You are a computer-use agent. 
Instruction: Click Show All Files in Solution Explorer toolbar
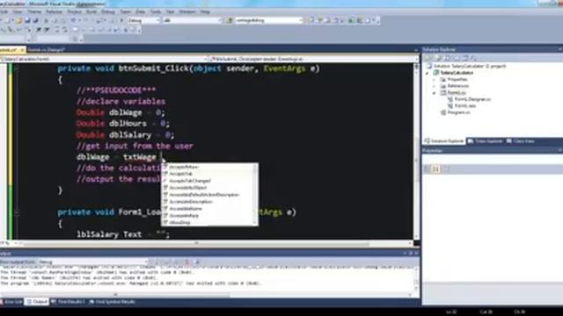tap(439, 58)
